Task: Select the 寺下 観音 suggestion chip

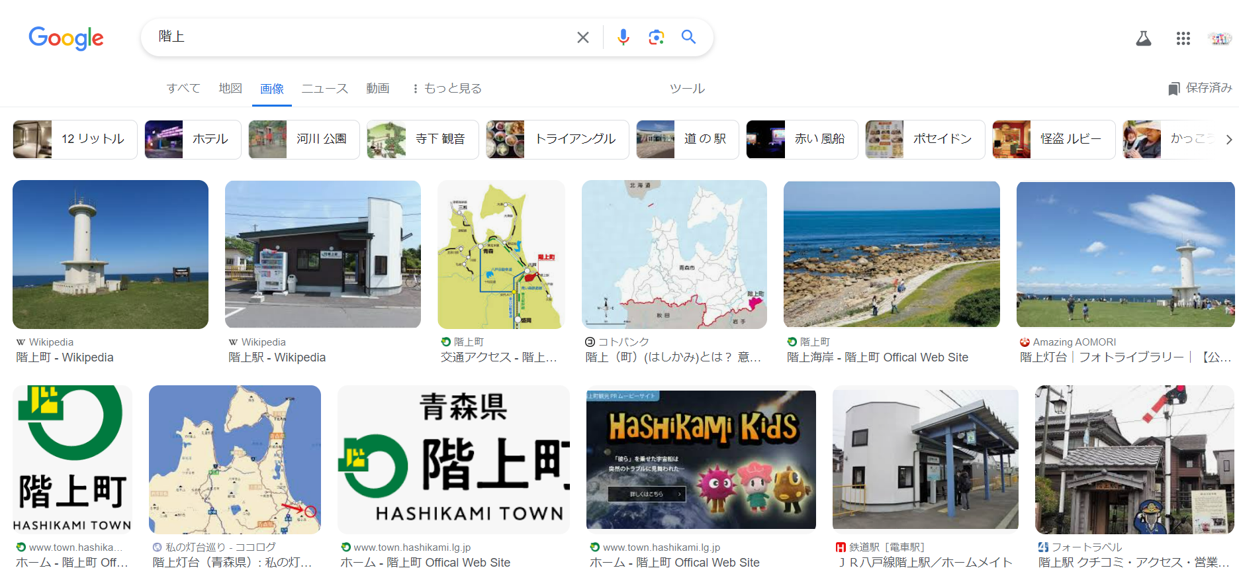Action: [x=422, y=139]
